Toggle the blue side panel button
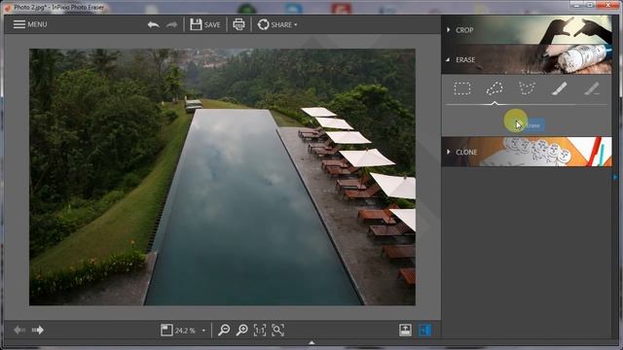The image size is (623, 350). point(424,331)
